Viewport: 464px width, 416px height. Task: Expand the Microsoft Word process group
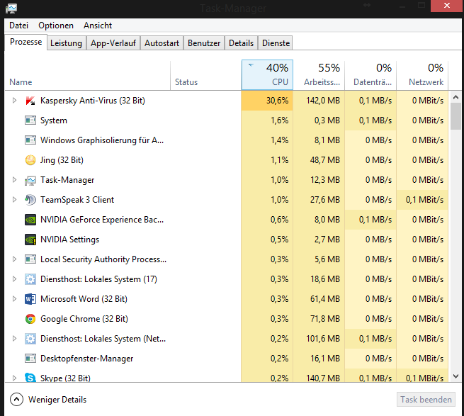[14, 299]
